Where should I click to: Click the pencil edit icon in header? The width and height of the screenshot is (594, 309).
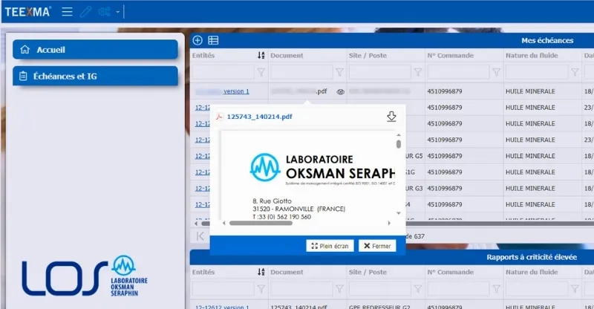(x=86, y=12)
